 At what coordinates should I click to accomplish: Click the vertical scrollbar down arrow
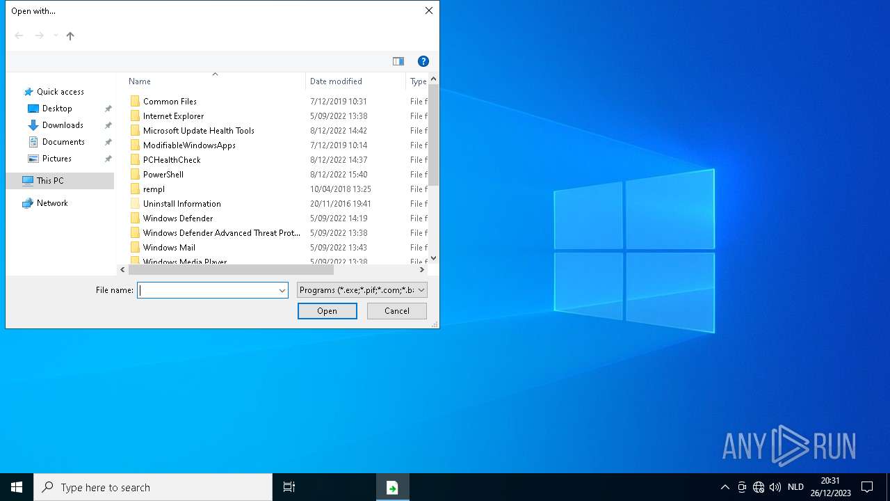433,258
